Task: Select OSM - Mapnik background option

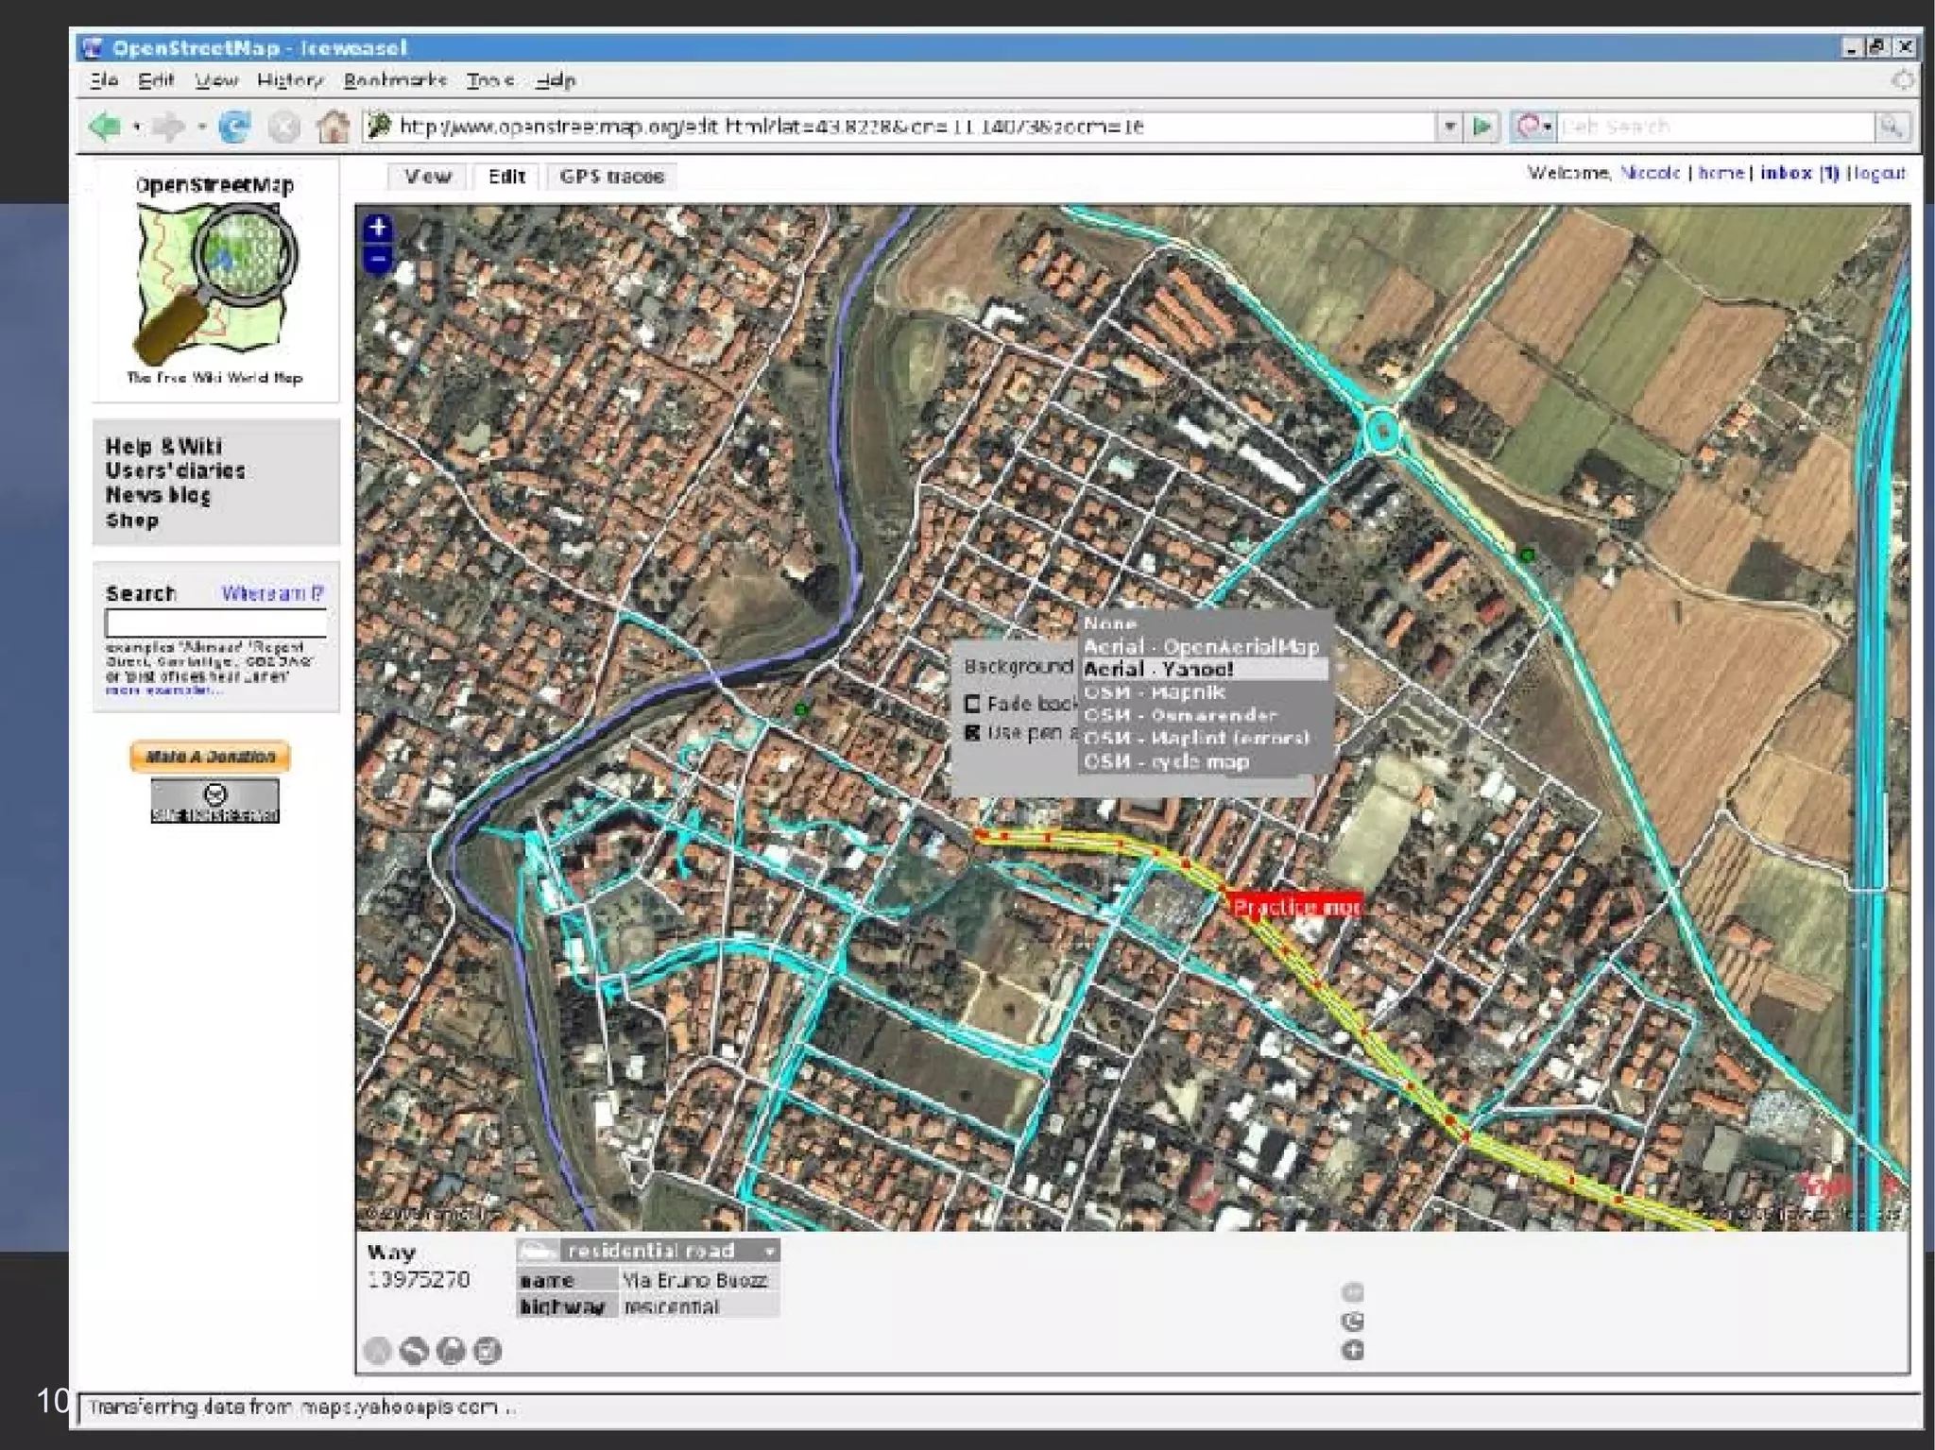Action: click(x=1155, y=692)
